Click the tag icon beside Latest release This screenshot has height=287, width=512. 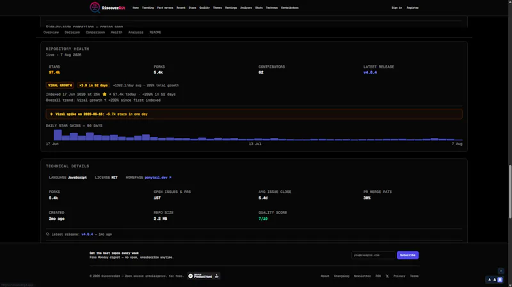[47, 234]
